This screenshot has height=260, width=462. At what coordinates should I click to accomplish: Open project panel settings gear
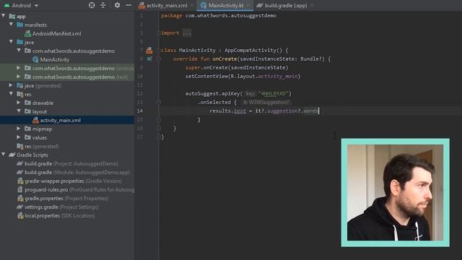pos(117,5)
